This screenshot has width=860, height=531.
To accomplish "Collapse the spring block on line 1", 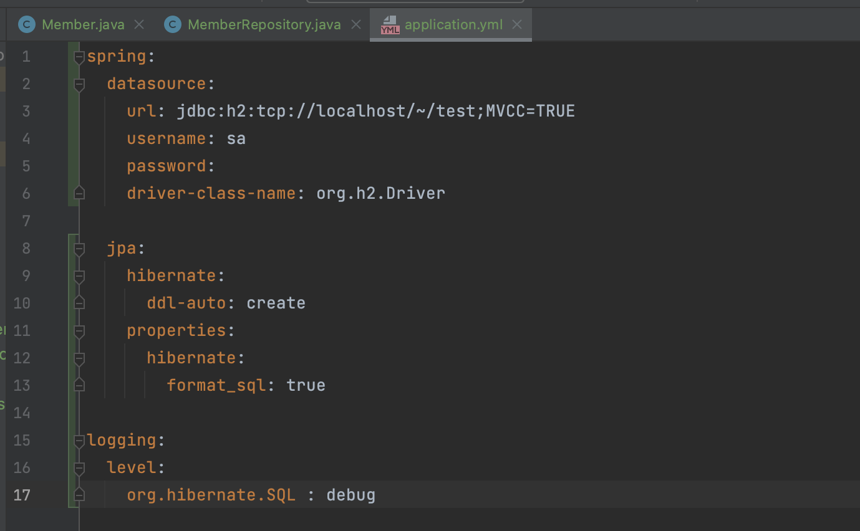I will [79, 58].
